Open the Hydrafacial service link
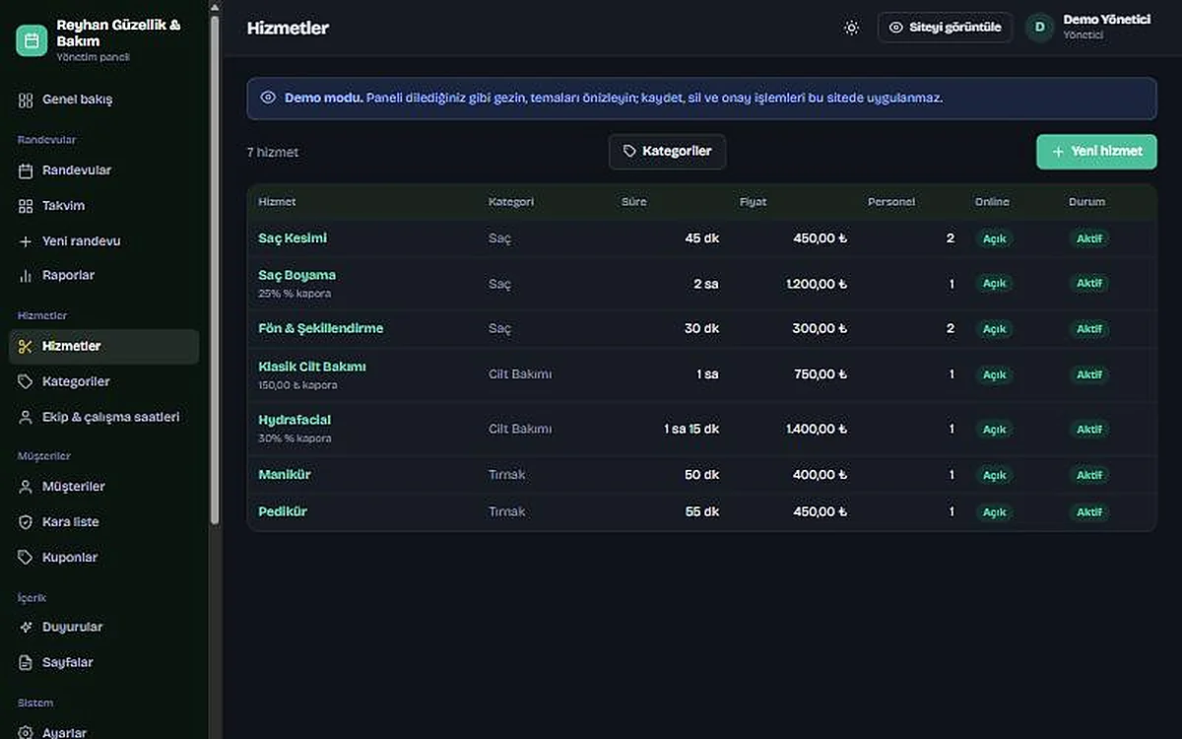1182x739 pixels. [x=295, y=421]
